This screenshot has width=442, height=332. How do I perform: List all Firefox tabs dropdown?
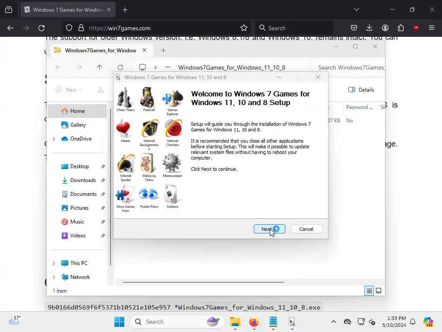pyautogui.click(x=356, y=10)
